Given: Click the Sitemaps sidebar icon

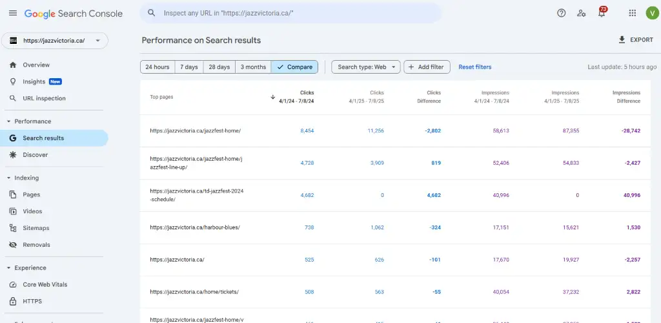Looking at the screenshot, I should click(x=13, y=228).
